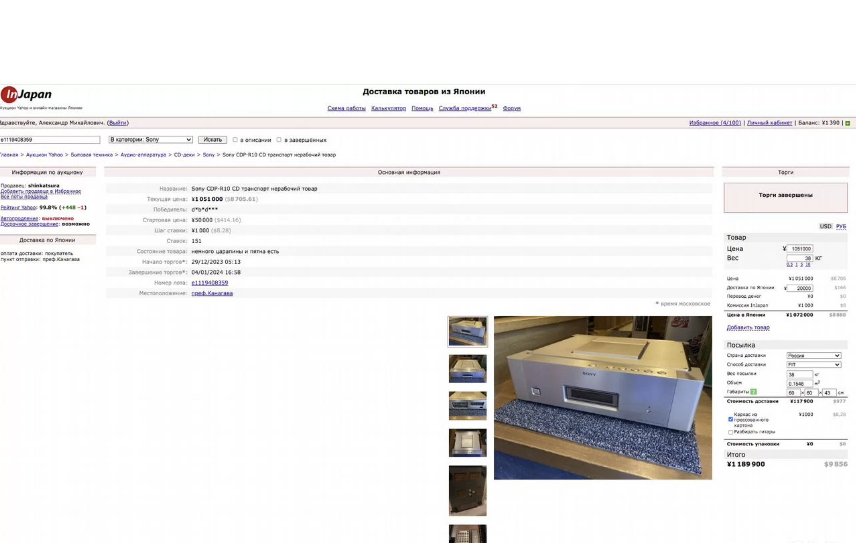The height and width of the screenshot is (543, 856).
Task: Switch currency to USD
Action: pos(825,227)
